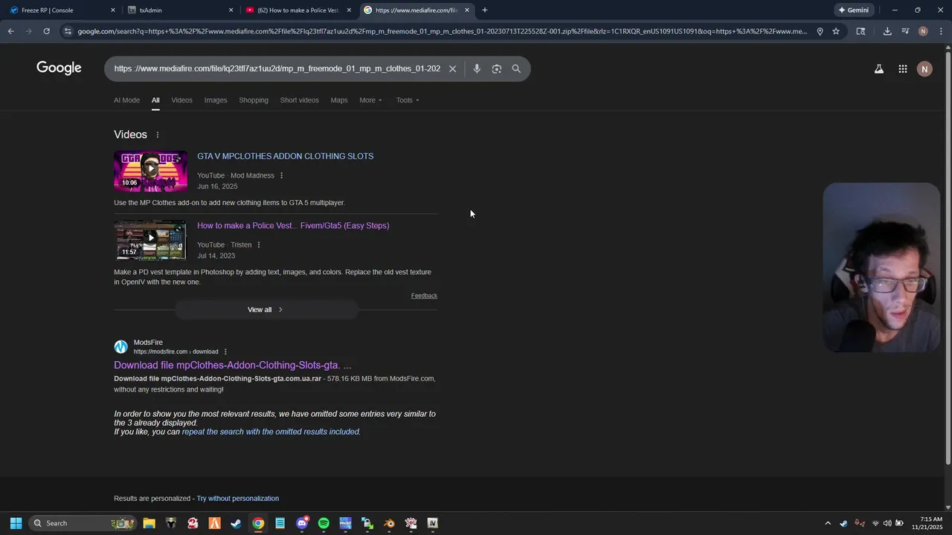Click the ModsFire site favicon
952x535 pixels.
pos(120,347)
